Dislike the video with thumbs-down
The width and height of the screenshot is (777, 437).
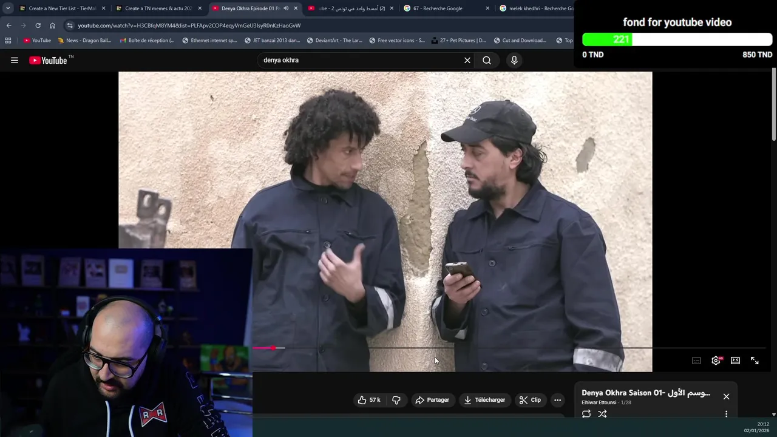click(396, 400)
